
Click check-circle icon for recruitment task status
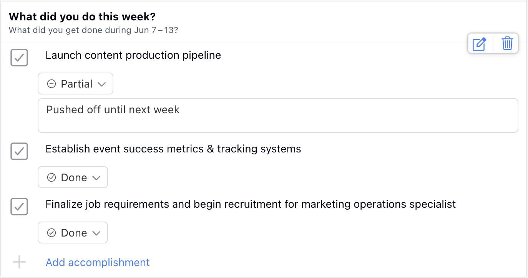(51, 233)
